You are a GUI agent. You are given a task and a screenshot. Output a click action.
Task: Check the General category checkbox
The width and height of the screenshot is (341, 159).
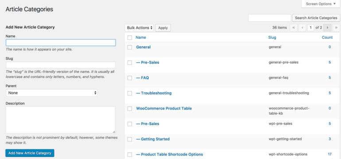(x=130, y=47)
